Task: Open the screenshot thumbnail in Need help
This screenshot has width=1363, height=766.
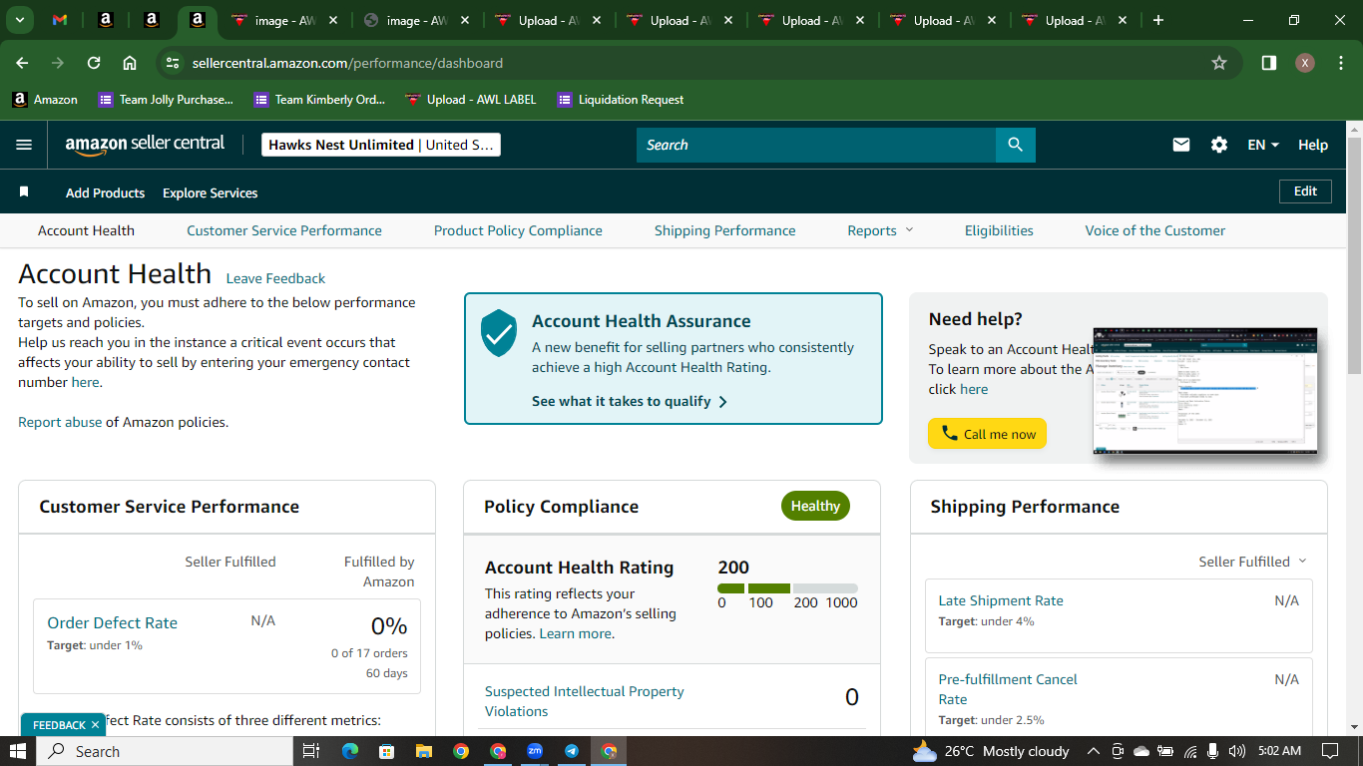Action: tap(1205, 391)
